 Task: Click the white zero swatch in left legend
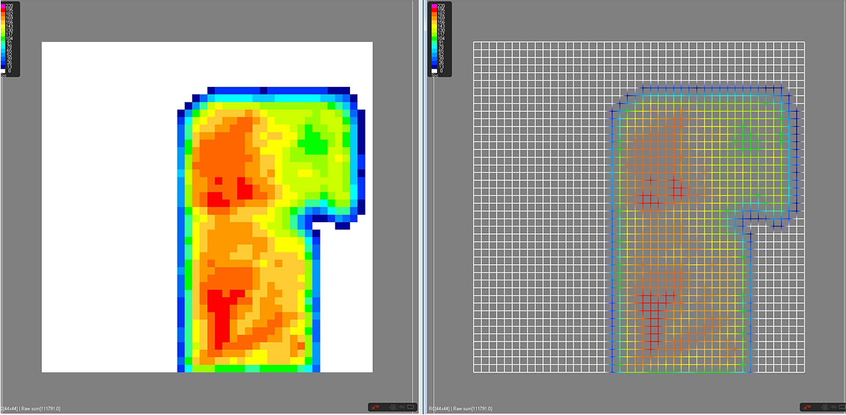(3, 71)
